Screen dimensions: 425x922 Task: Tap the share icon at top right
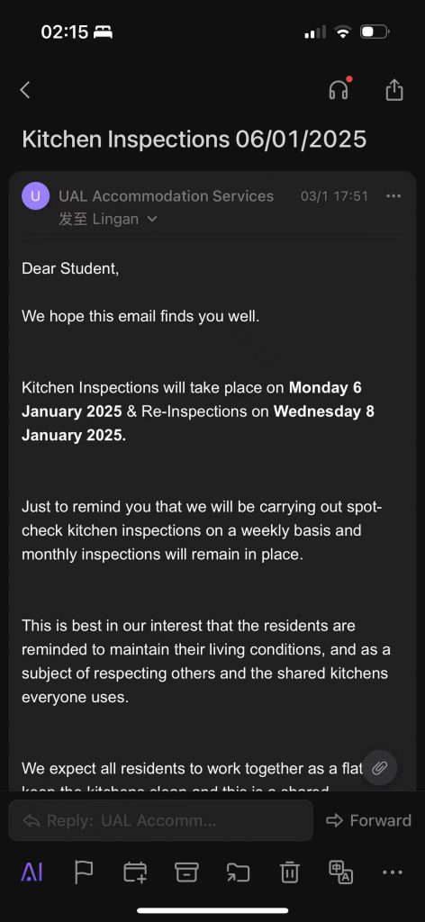coord(393,89)
